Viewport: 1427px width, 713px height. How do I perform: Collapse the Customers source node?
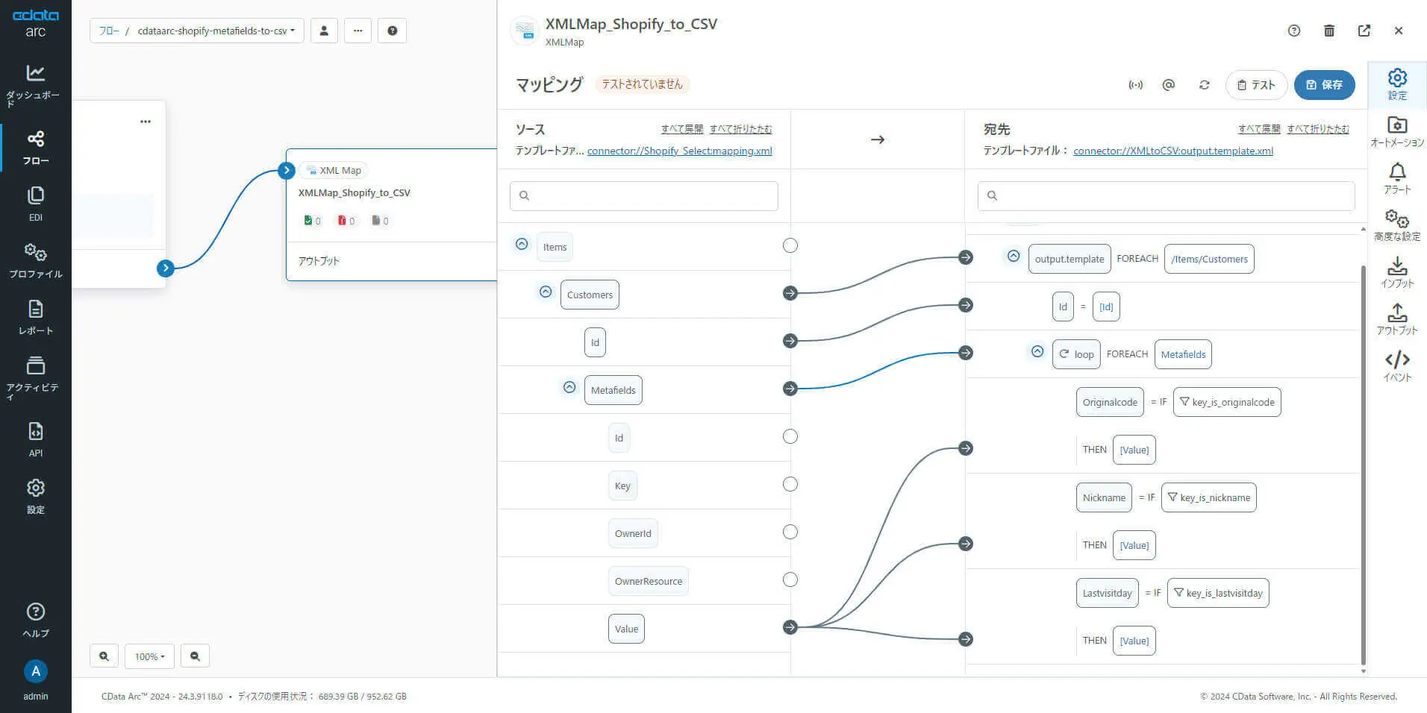546,292
